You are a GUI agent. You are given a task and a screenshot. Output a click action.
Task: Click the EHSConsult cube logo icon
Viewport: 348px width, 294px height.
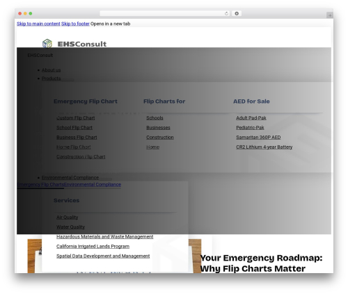47,43
